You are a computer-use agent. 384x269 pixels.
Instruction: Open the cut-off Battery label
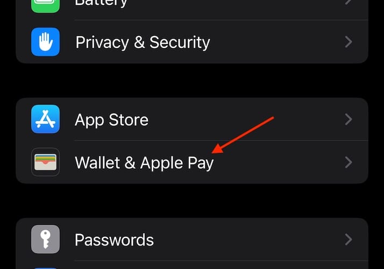click(101, 3)
